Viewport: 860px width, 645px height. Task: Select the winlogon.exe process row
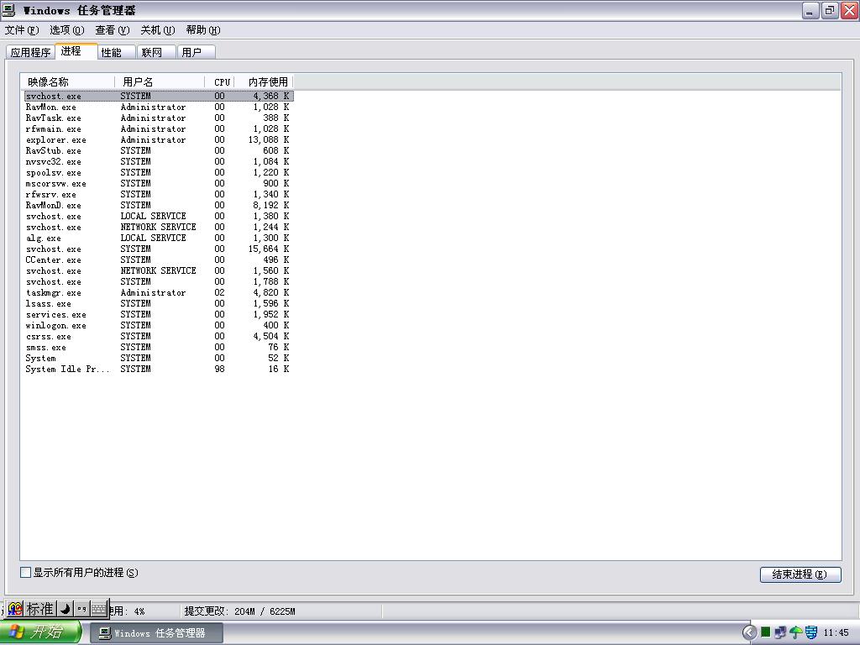point(158,326)
